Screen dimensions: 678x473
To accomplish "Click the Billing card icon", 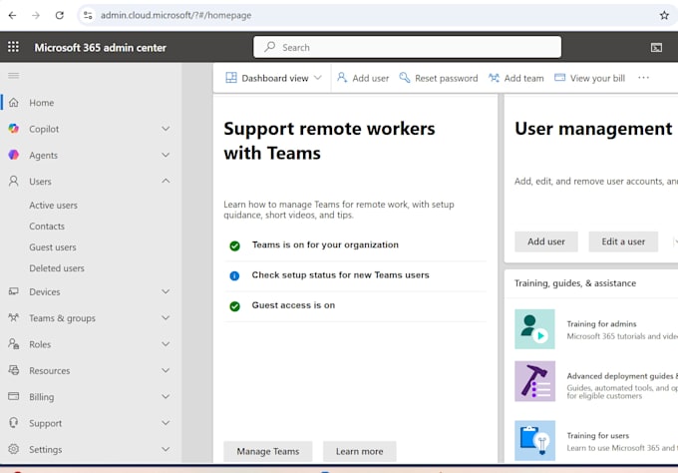I will [14, 396].
